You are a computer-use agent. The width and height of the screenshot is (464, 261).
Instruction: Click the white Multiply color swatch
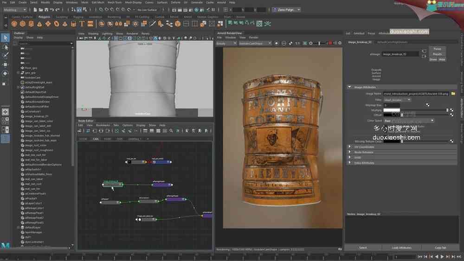392,110
